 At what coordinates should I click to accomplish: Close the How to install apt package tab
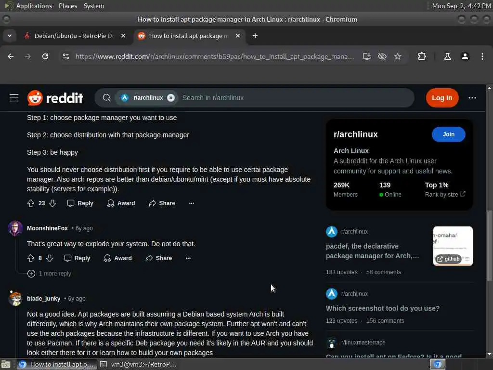point(238,36)
